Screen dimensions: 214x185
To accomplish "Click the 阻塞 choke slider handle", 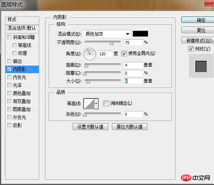I will click(x=85, y=74).
